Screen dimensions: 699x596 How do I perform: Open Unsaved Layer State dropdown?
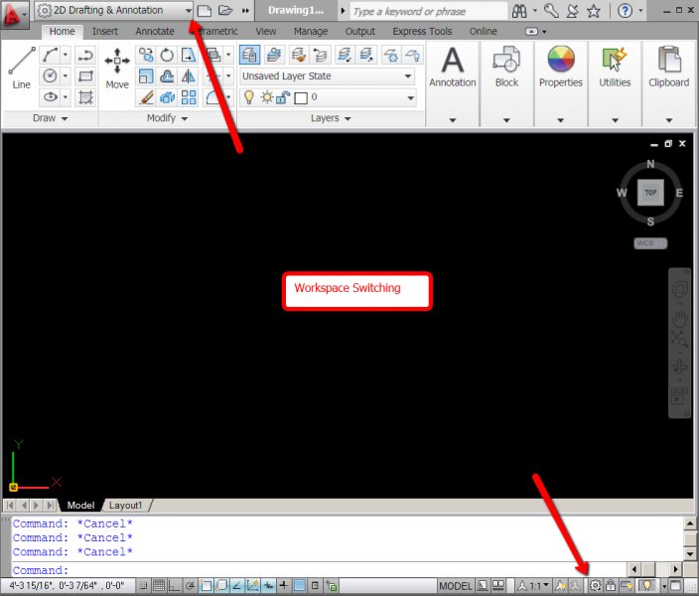coord(328,75)
